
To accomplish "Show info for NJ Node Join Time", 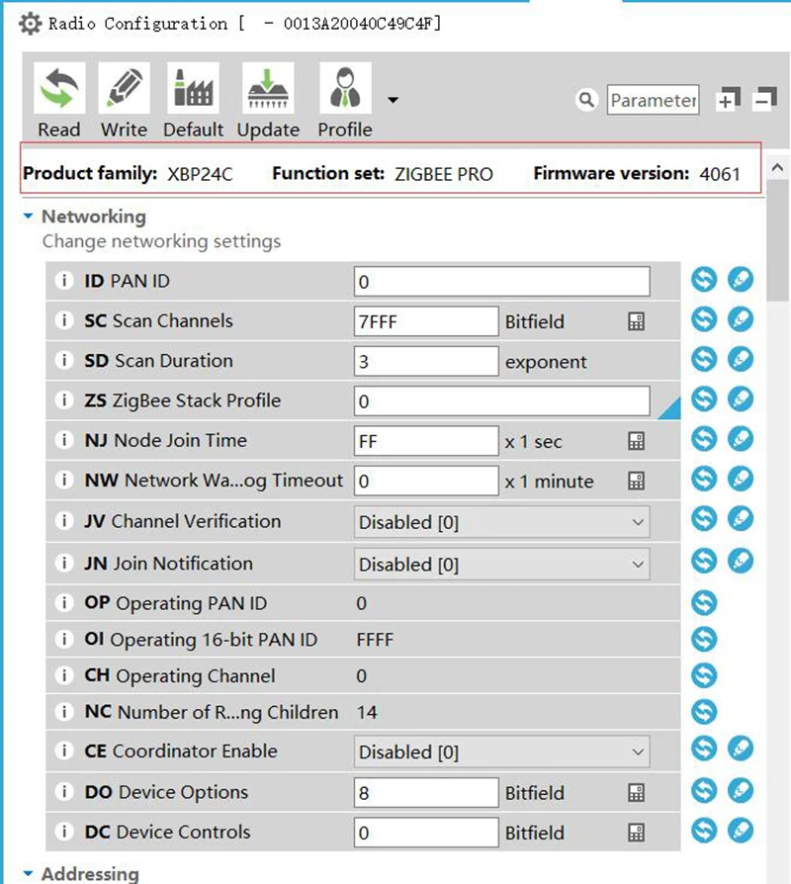I will click(63, 440).
